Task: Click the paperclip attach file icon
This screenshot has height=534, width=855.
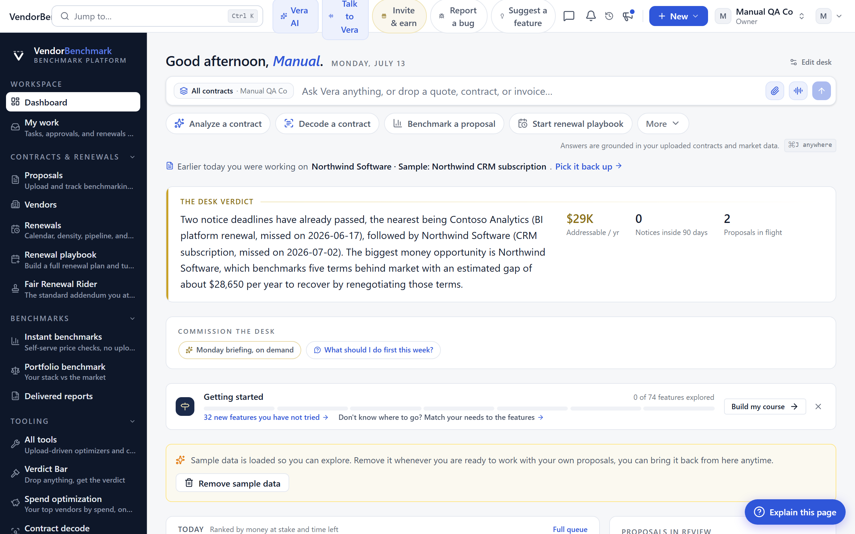Action: [x=775, y=91]
